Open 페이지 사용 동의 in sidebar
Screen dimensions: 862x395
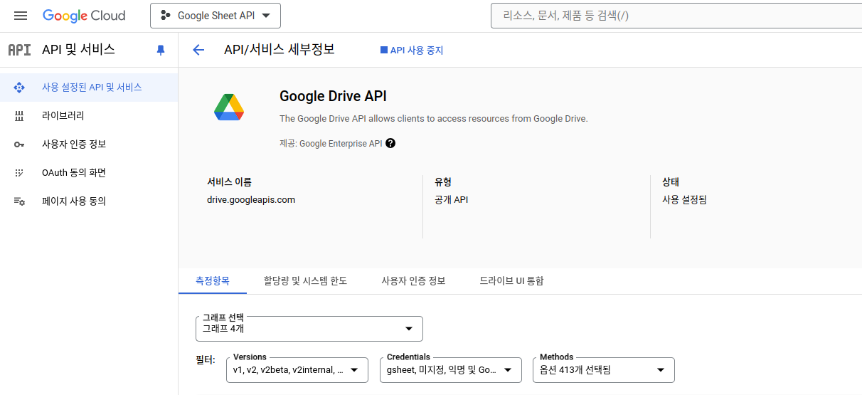coord(89,201)
